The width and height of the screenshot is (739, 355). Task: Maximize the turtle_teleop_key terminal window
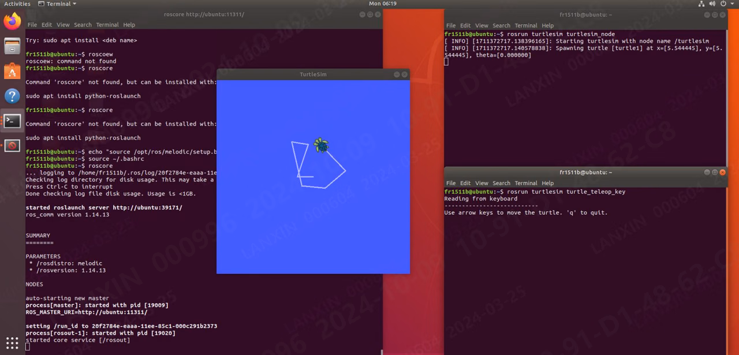pos(715,173)
